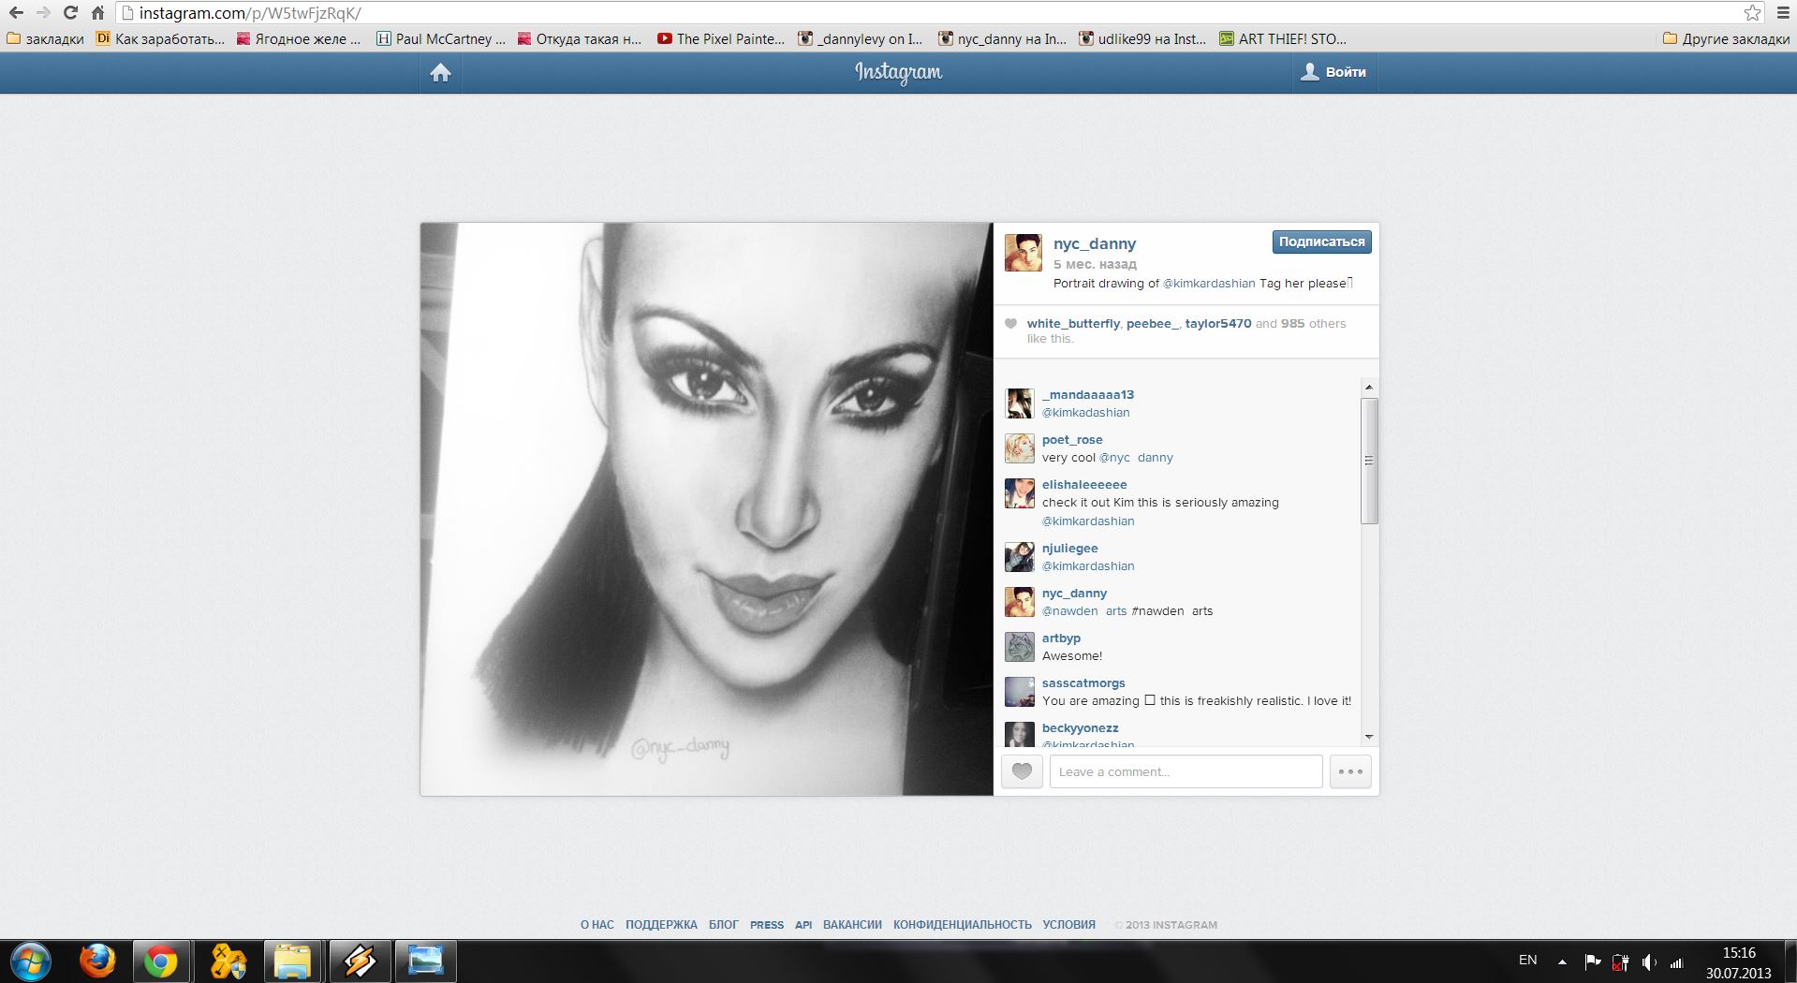
Task: Click the 'Подписаться' follow button
Action: click(1321, 242)
